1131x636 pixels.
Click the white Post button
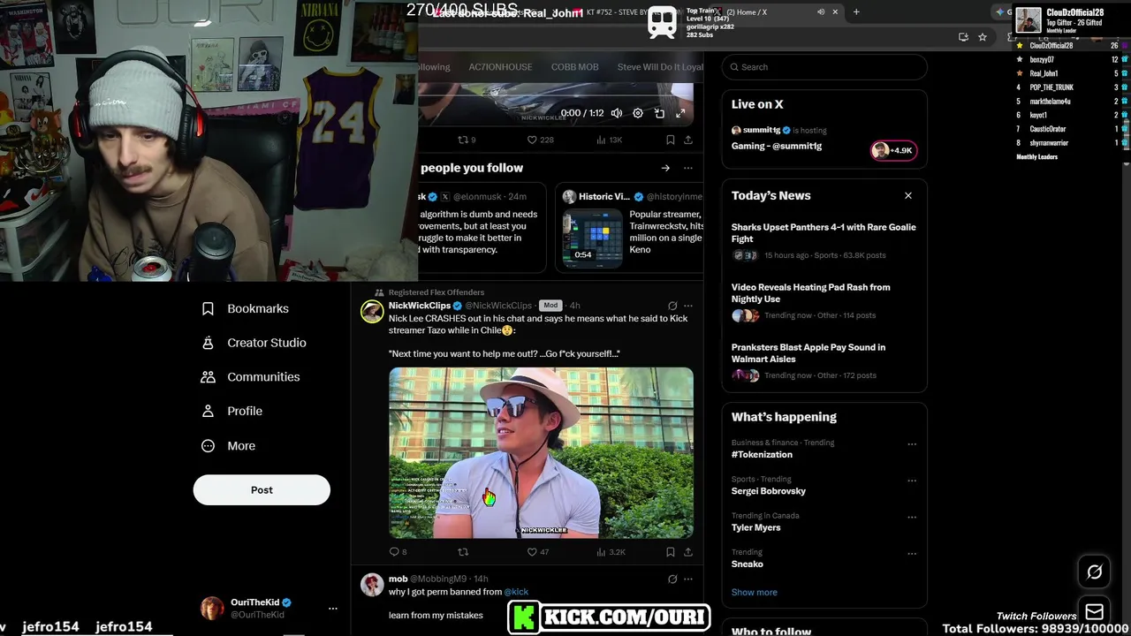point(262,490)
